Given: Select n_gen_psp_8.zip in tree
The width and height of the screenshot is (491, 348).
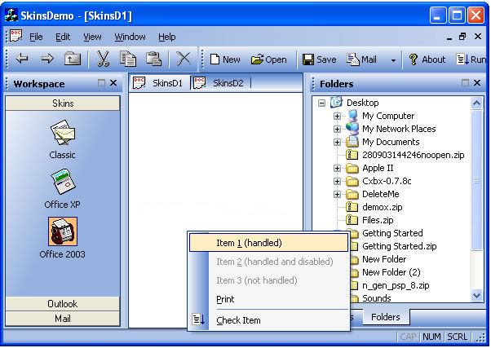Looking at the screenshot, I should pyautogui.click(x=396, y=285).
